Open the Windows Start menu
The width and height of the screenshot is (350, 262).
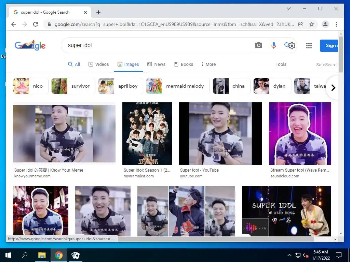(8, 255)
